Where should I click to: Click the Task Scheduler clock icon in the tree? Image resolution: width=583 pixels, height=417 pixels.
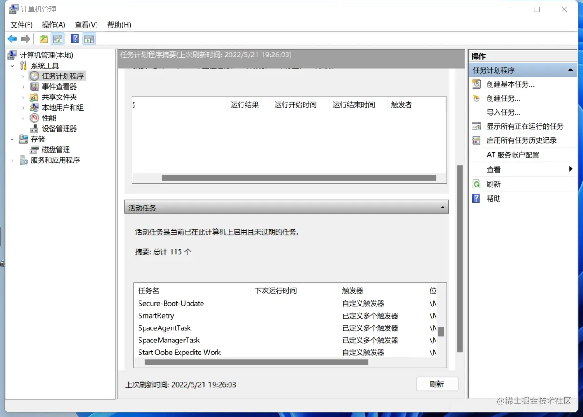pyautogui.click(x=35, y=76)
